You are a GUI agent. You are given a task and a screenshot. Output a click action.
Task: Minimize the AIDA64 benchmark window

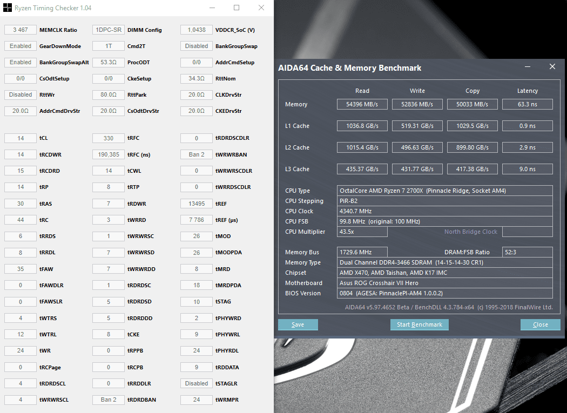(528, 66)
